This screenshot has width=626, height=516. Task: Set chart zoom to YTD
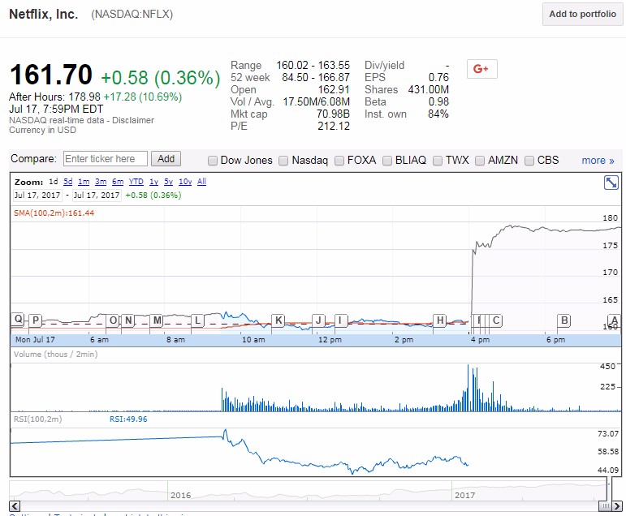click(x=136, y=182)
